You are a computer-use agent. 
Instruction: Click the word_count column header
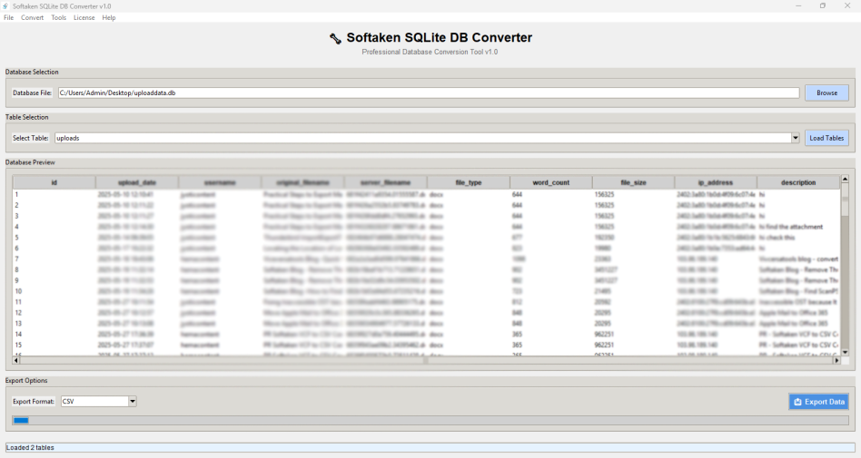click(550, 182)
